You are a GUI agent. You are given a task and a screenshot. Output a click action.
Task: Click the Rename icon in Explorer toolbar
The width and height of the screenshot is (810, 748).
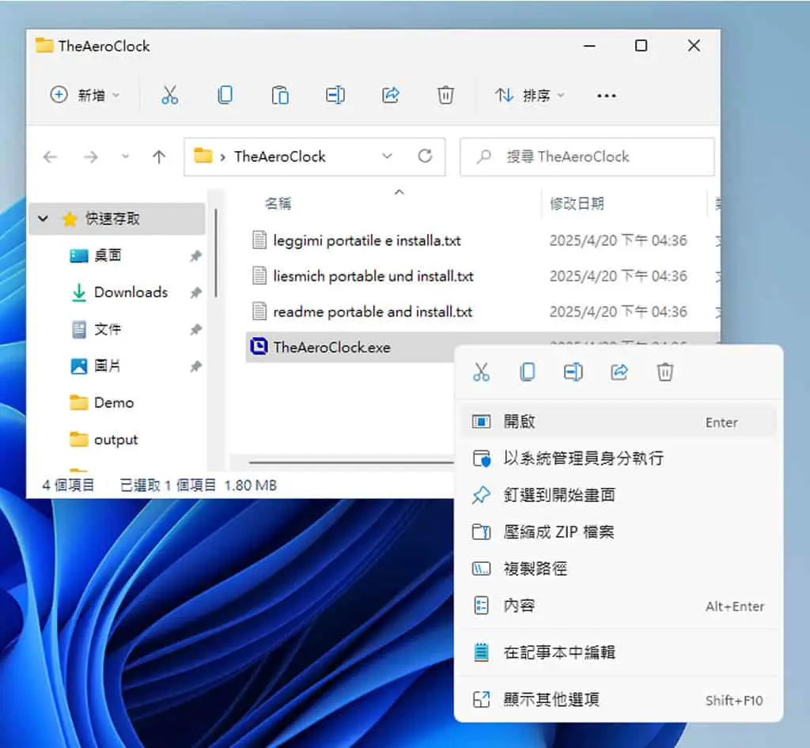[335, 95]
